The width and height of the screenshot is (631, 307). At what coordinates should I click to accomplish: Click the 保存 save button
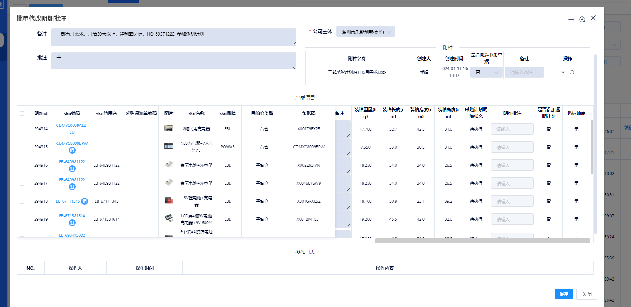564,294
